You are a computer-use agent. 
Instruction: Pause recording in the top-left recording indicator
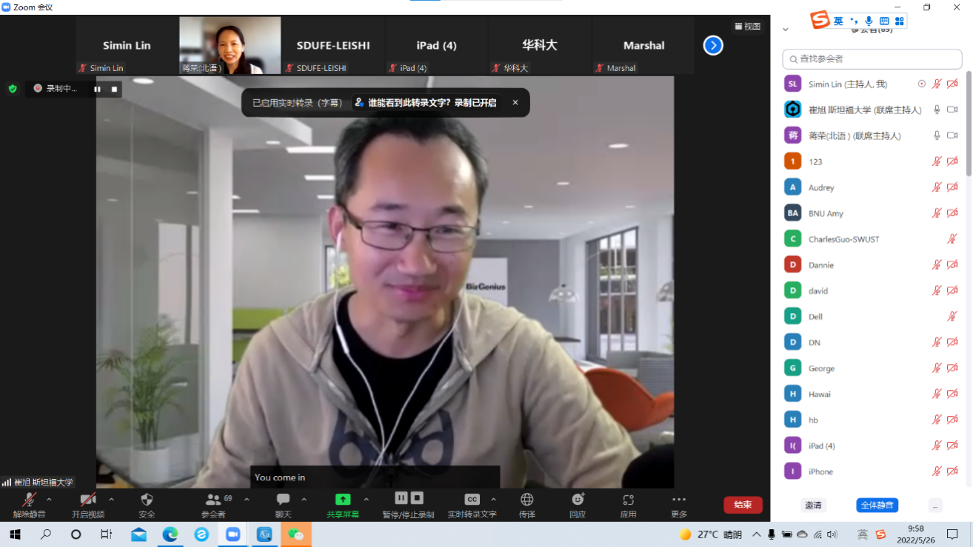[97, 89]
